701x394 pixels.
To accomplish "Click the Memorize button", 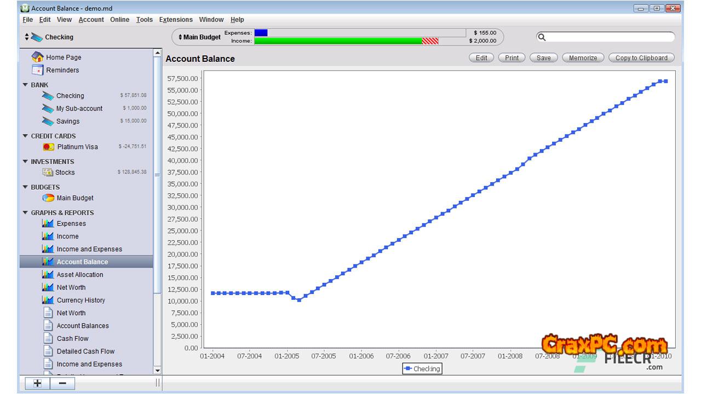I will tap(583, 57).
